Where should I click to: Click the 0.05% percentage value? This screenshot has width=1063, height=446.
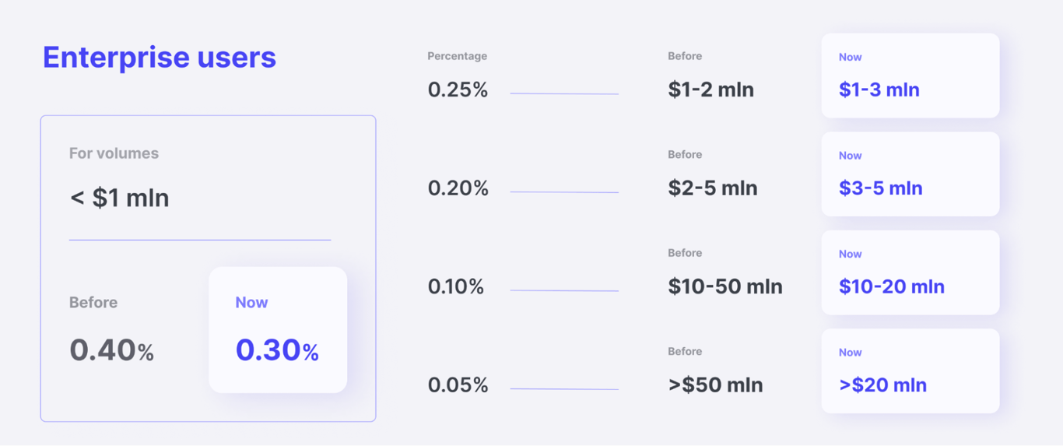[458, 385]
